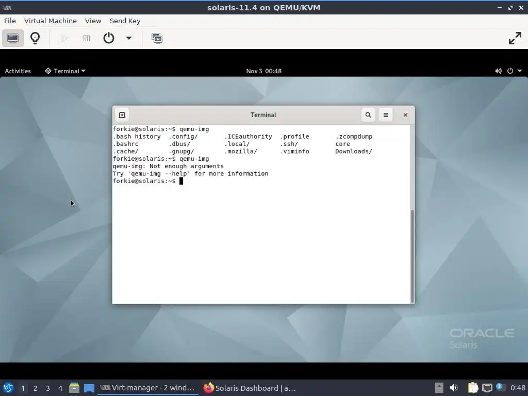Close the guest Terminal window
The height and width of the screenshot is (396, 528).
(405, 115)
